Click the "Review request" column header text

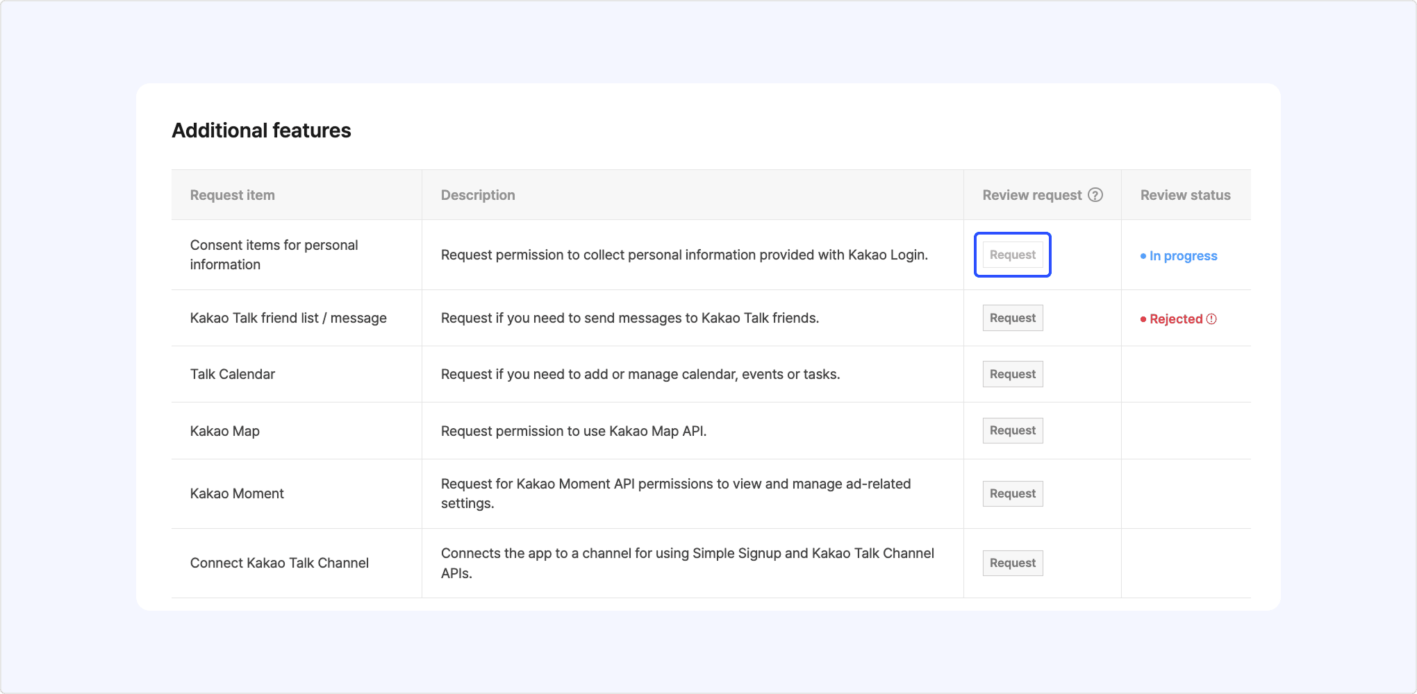pos(1032,195)
